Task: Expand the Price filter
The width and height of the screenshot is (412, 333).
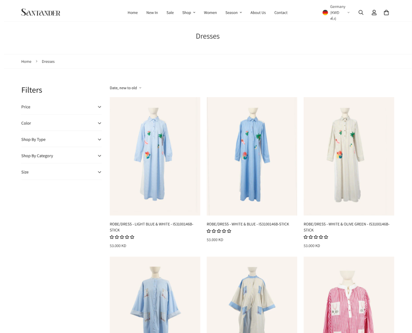Action: point(61,106)
